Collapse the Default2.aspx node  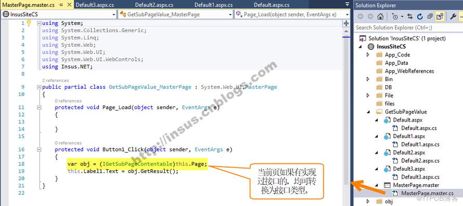click(x=377, y=153)
